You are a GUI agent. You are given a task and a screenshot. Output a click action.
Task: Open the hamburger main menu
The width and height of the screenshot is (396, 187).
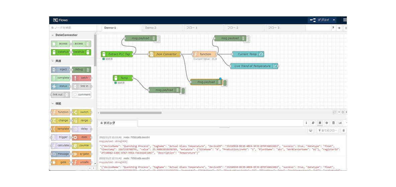(344, 20)
